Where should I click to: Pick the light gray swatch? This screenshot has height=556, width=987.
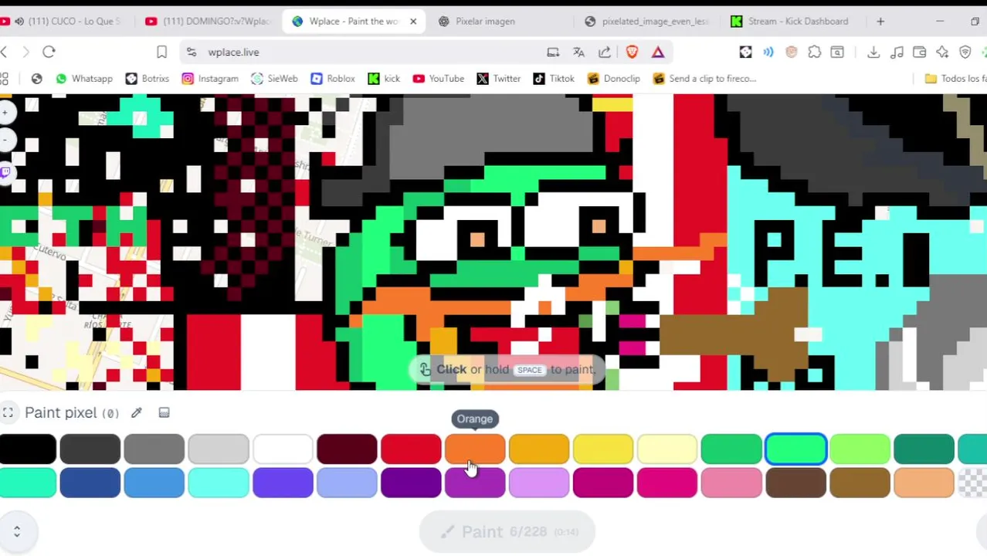(x=219, y=449)
